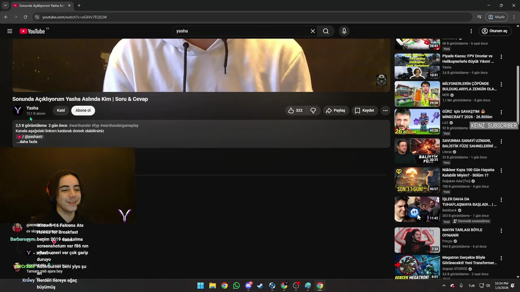Open 'MİLYONERLERİN ÇÖPÜNDE' video thumbnail
520x292 pixels.
point(417,94)
